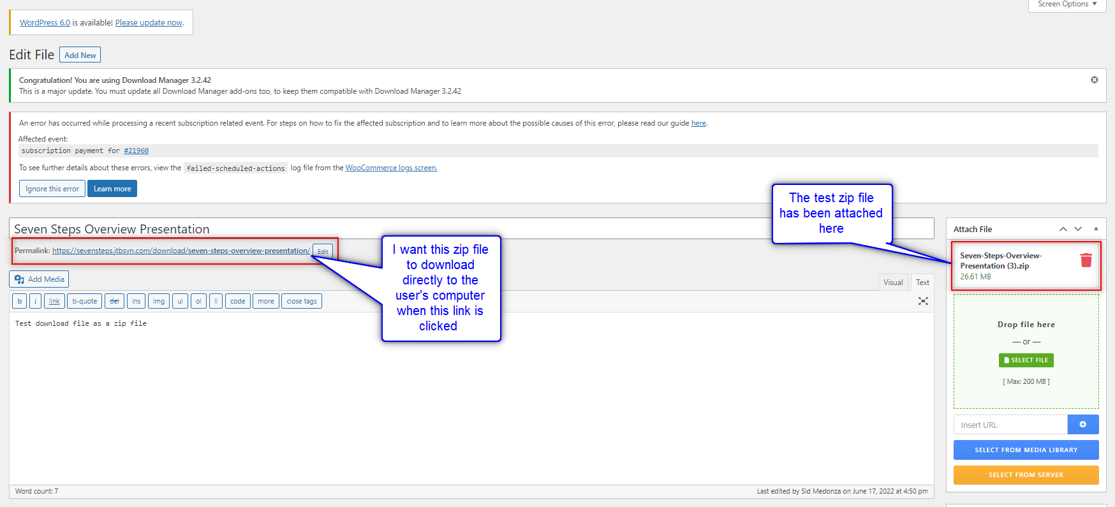Click the bold 'b' quicktag button

[x=20, y=301]
